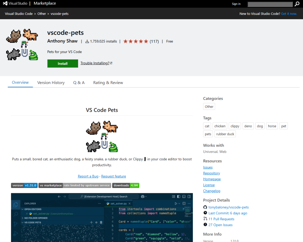Select the pets tag
Viewport: 303px width, 242px height.
pyautogui.click(x=208, y=134)
